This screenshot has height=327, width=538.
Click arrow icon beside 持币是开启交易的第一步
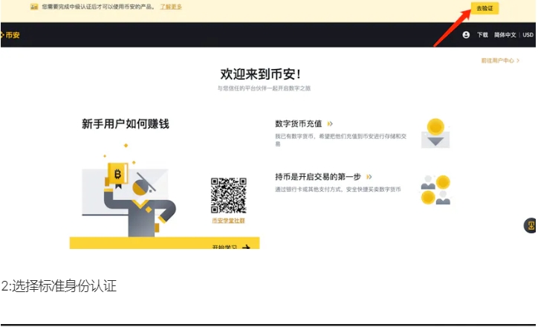point(369,177)
